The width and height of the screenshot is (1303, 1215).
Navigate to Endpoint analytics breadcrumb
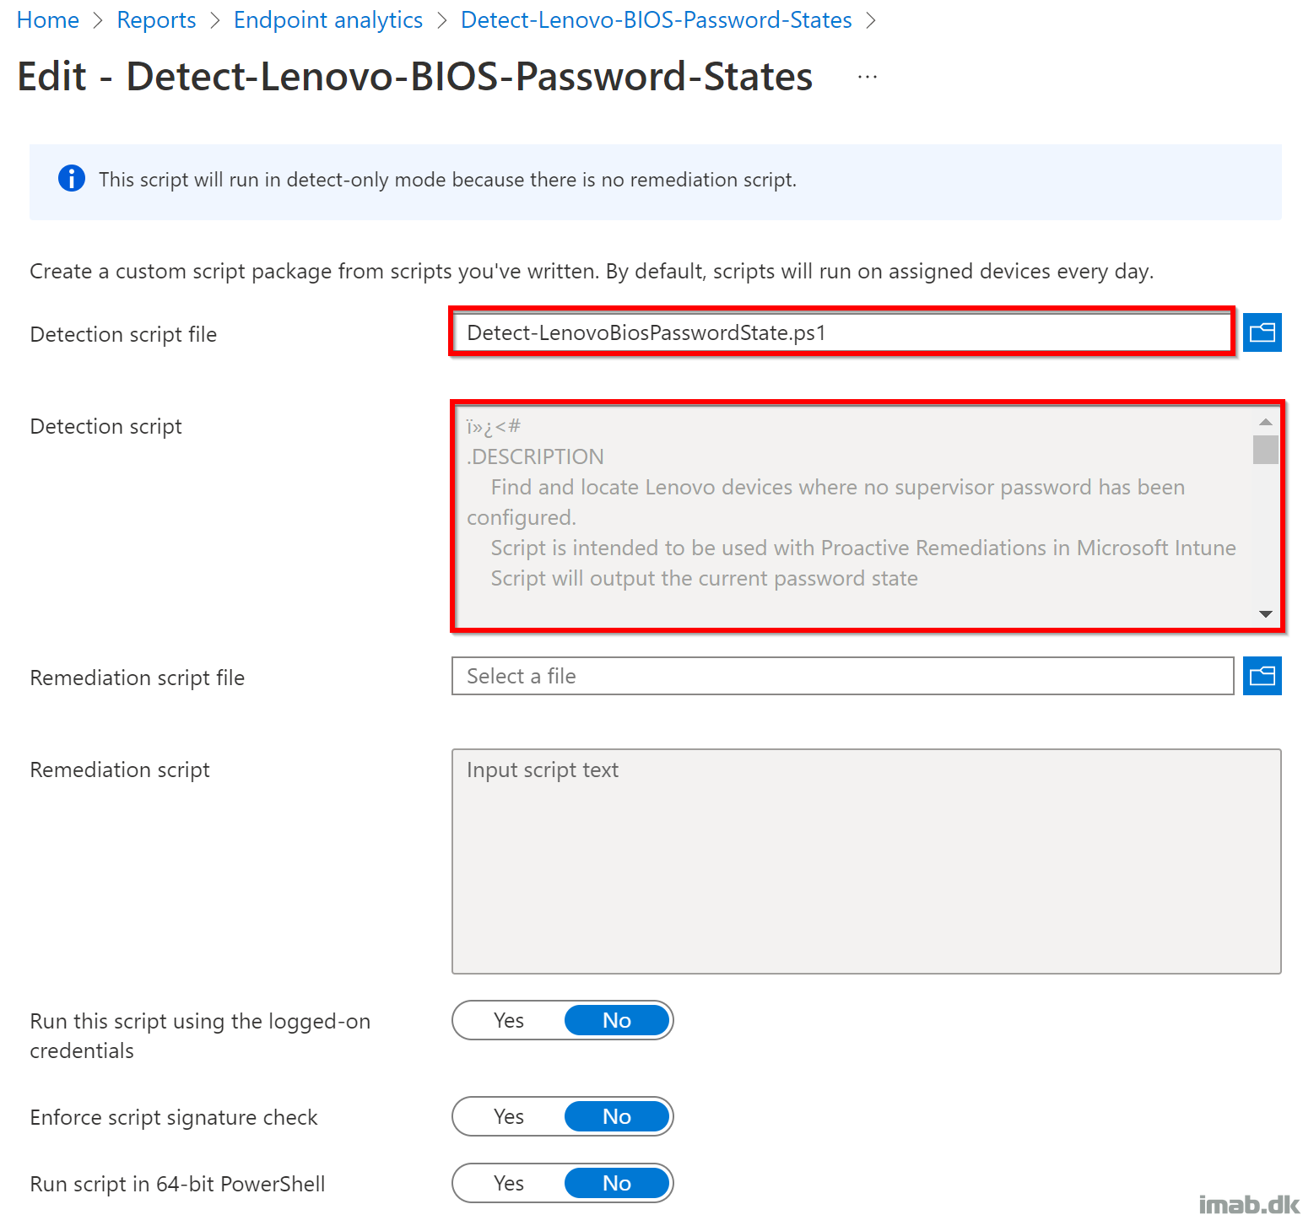pyautogui.click(x=328, y=20)
